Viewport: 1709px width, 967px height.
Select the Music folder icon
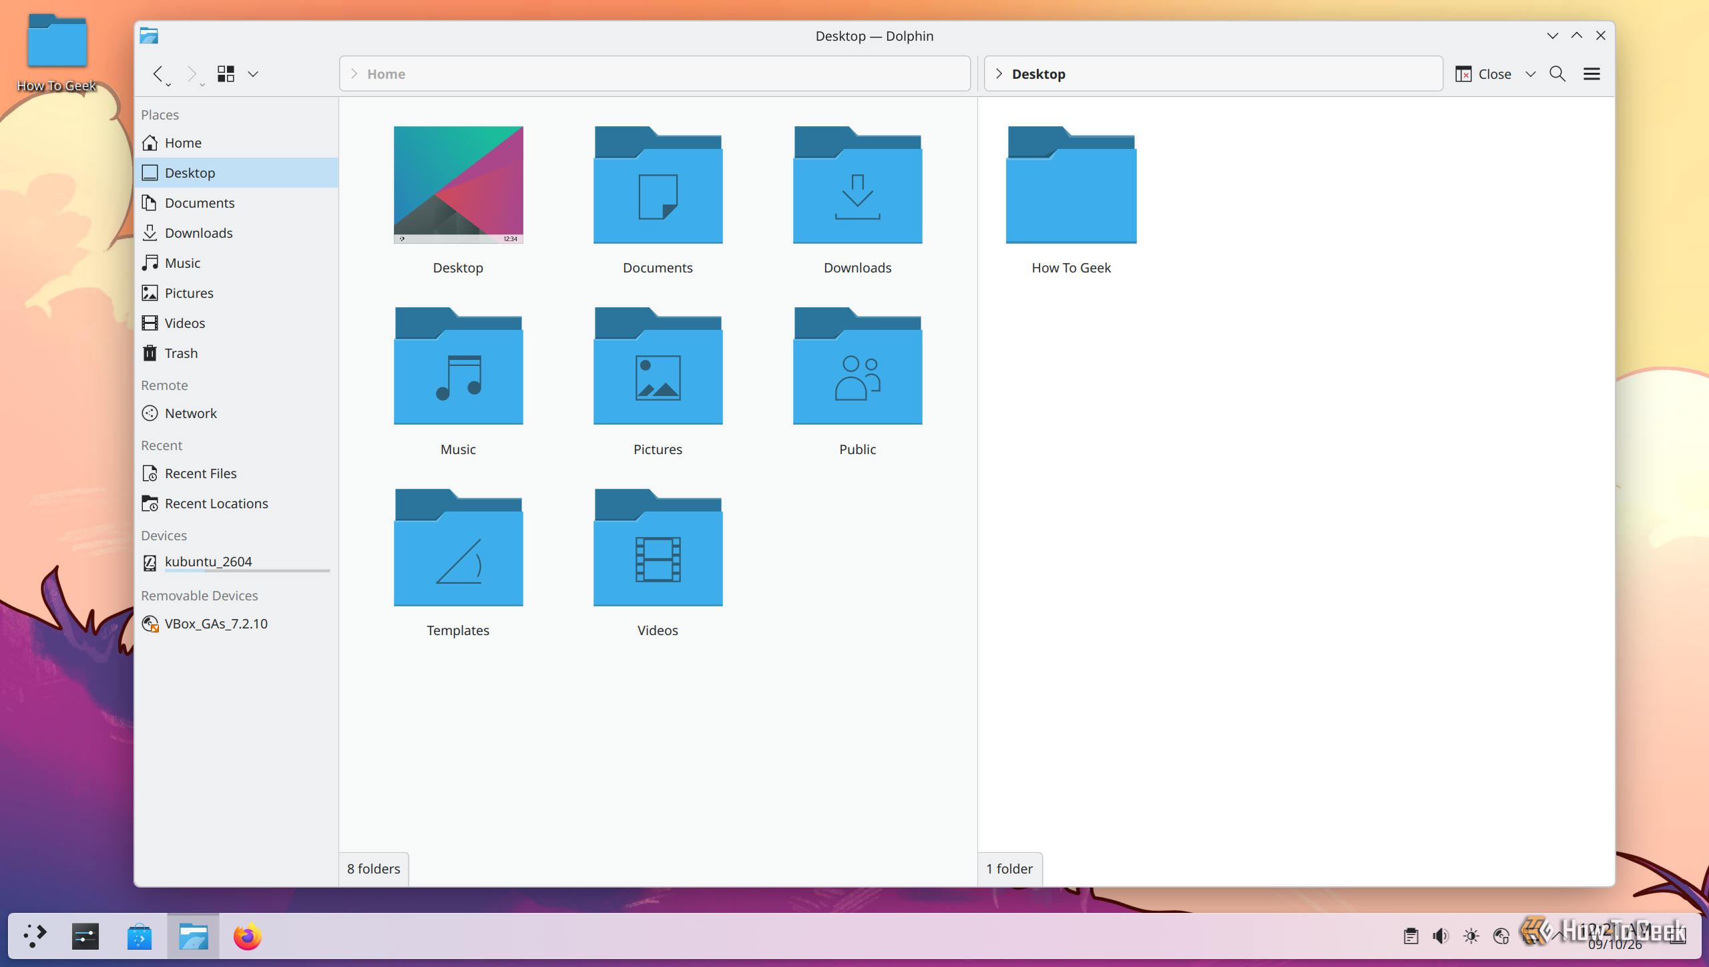pos(458,366)
